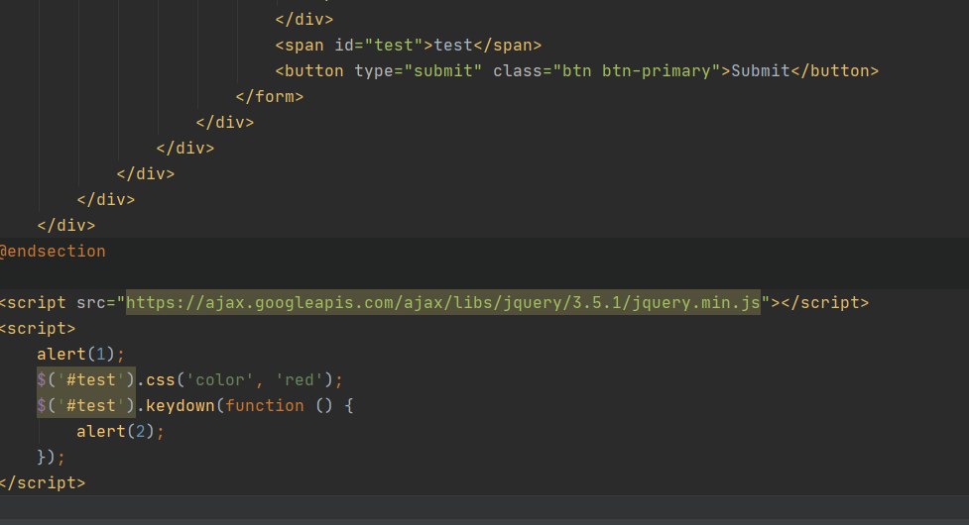Click the alert(2); statement
Image resolution: width=969 pixels, height=525 pixels.
(120, 431)
